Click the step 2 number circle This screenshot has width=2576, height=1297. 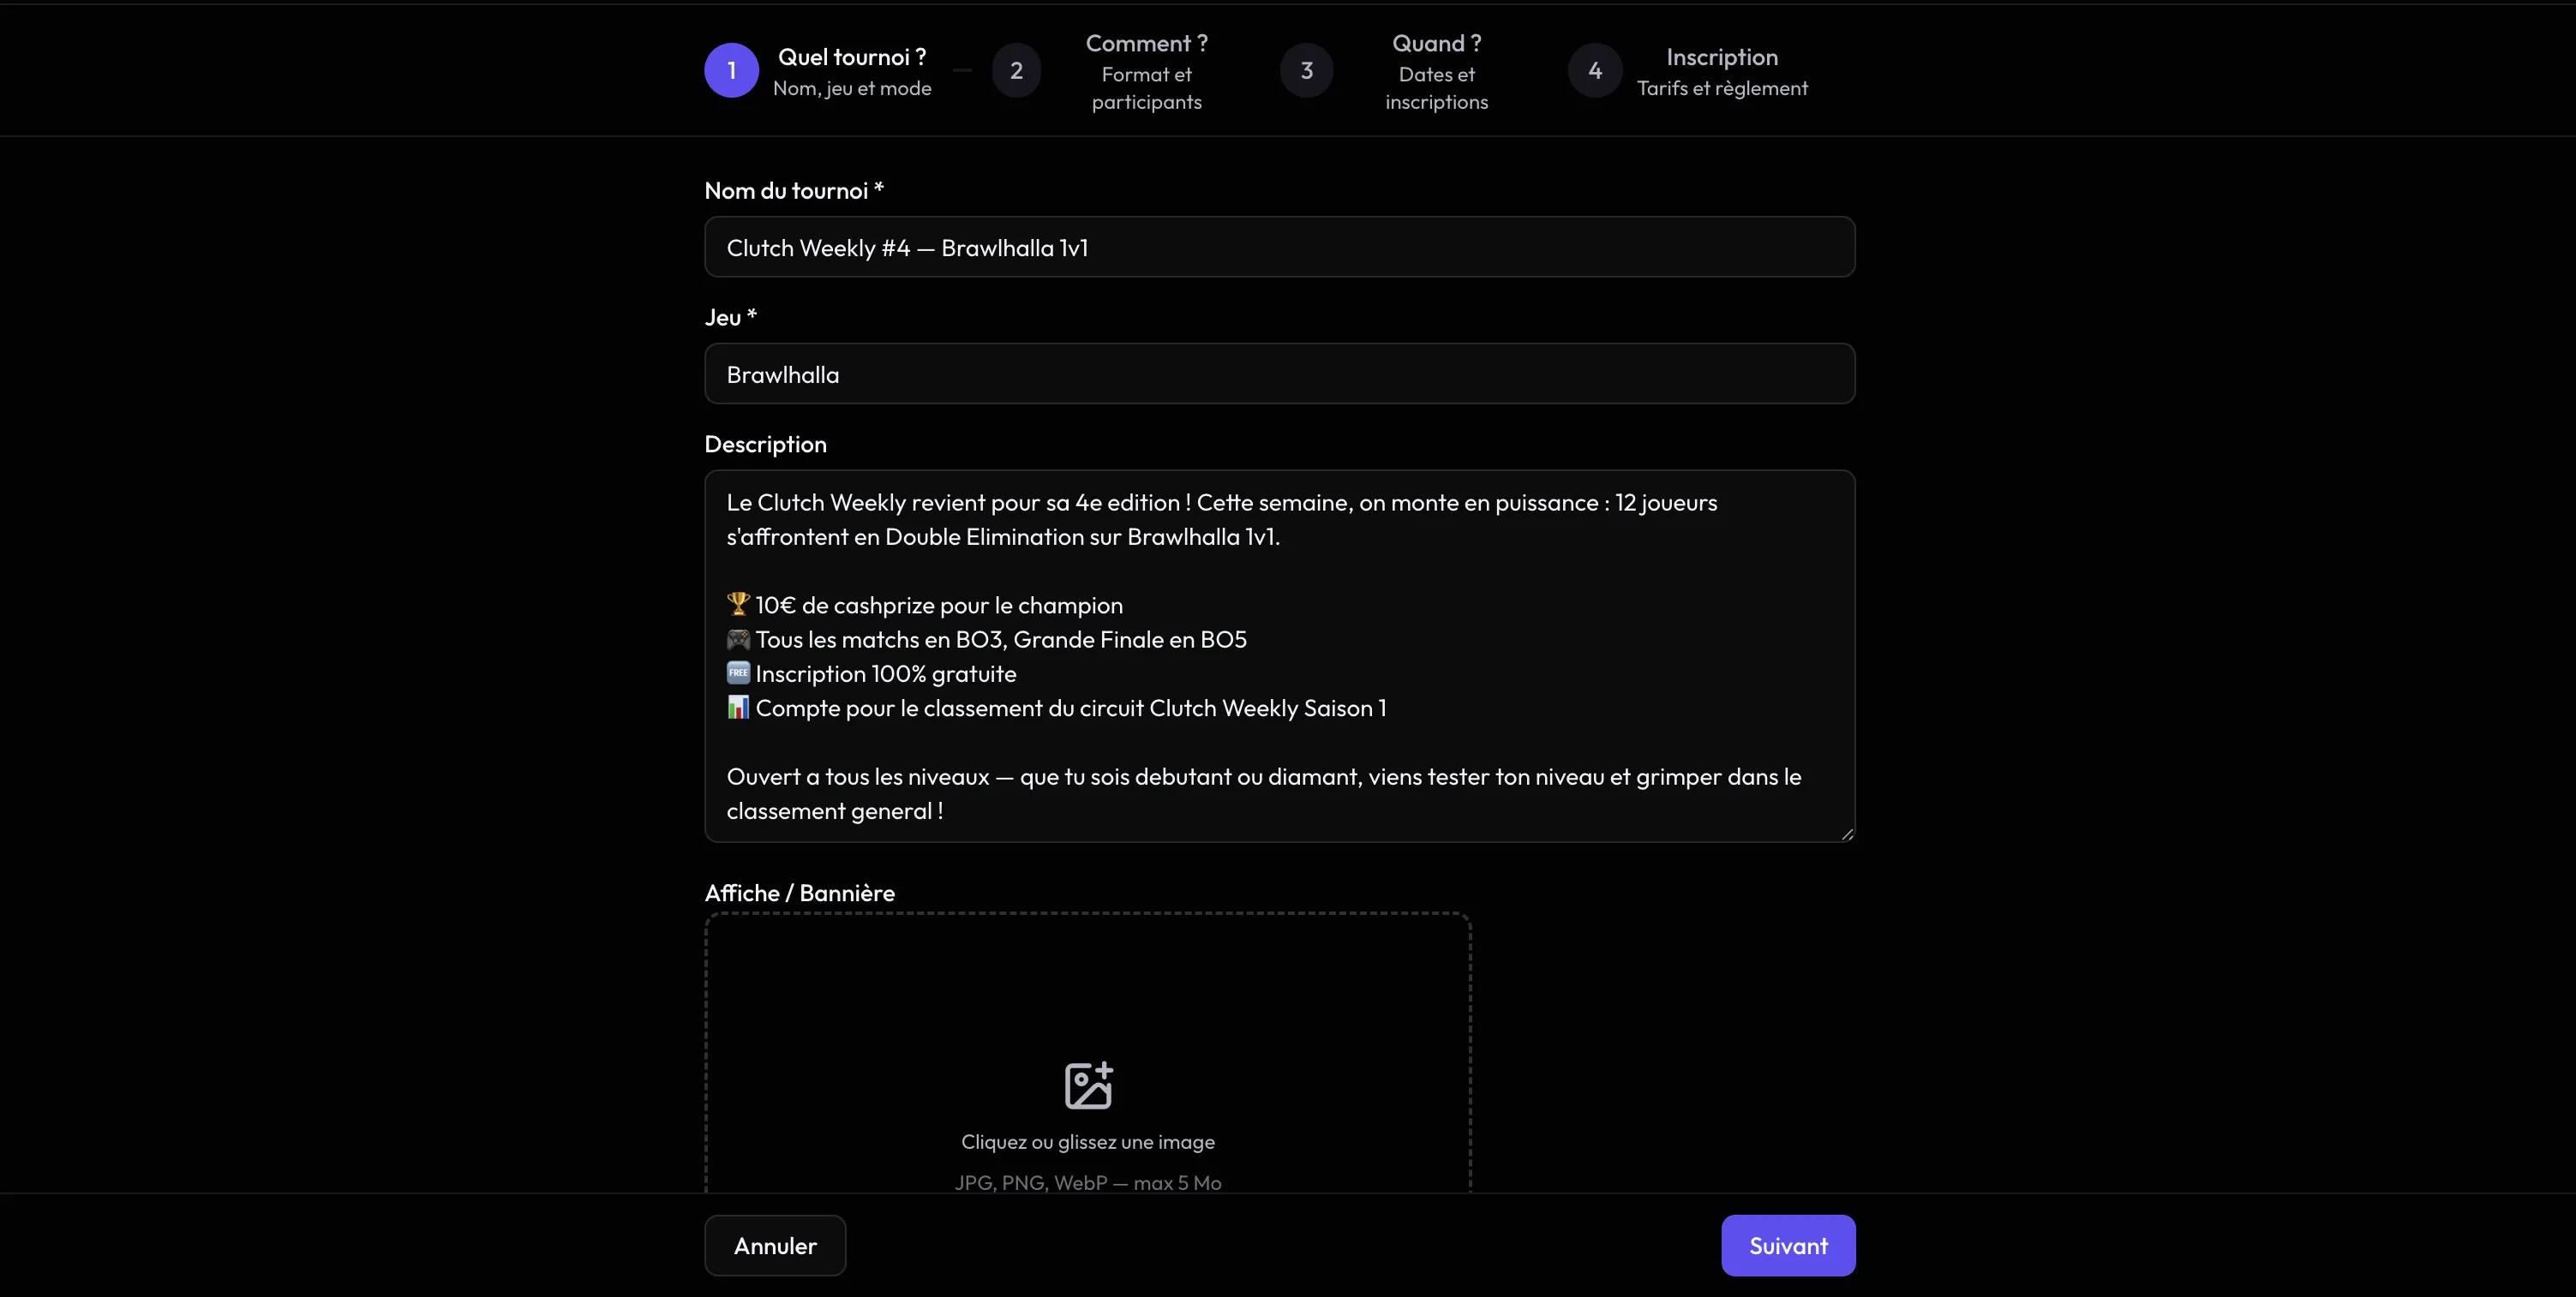click(1016, 70)
